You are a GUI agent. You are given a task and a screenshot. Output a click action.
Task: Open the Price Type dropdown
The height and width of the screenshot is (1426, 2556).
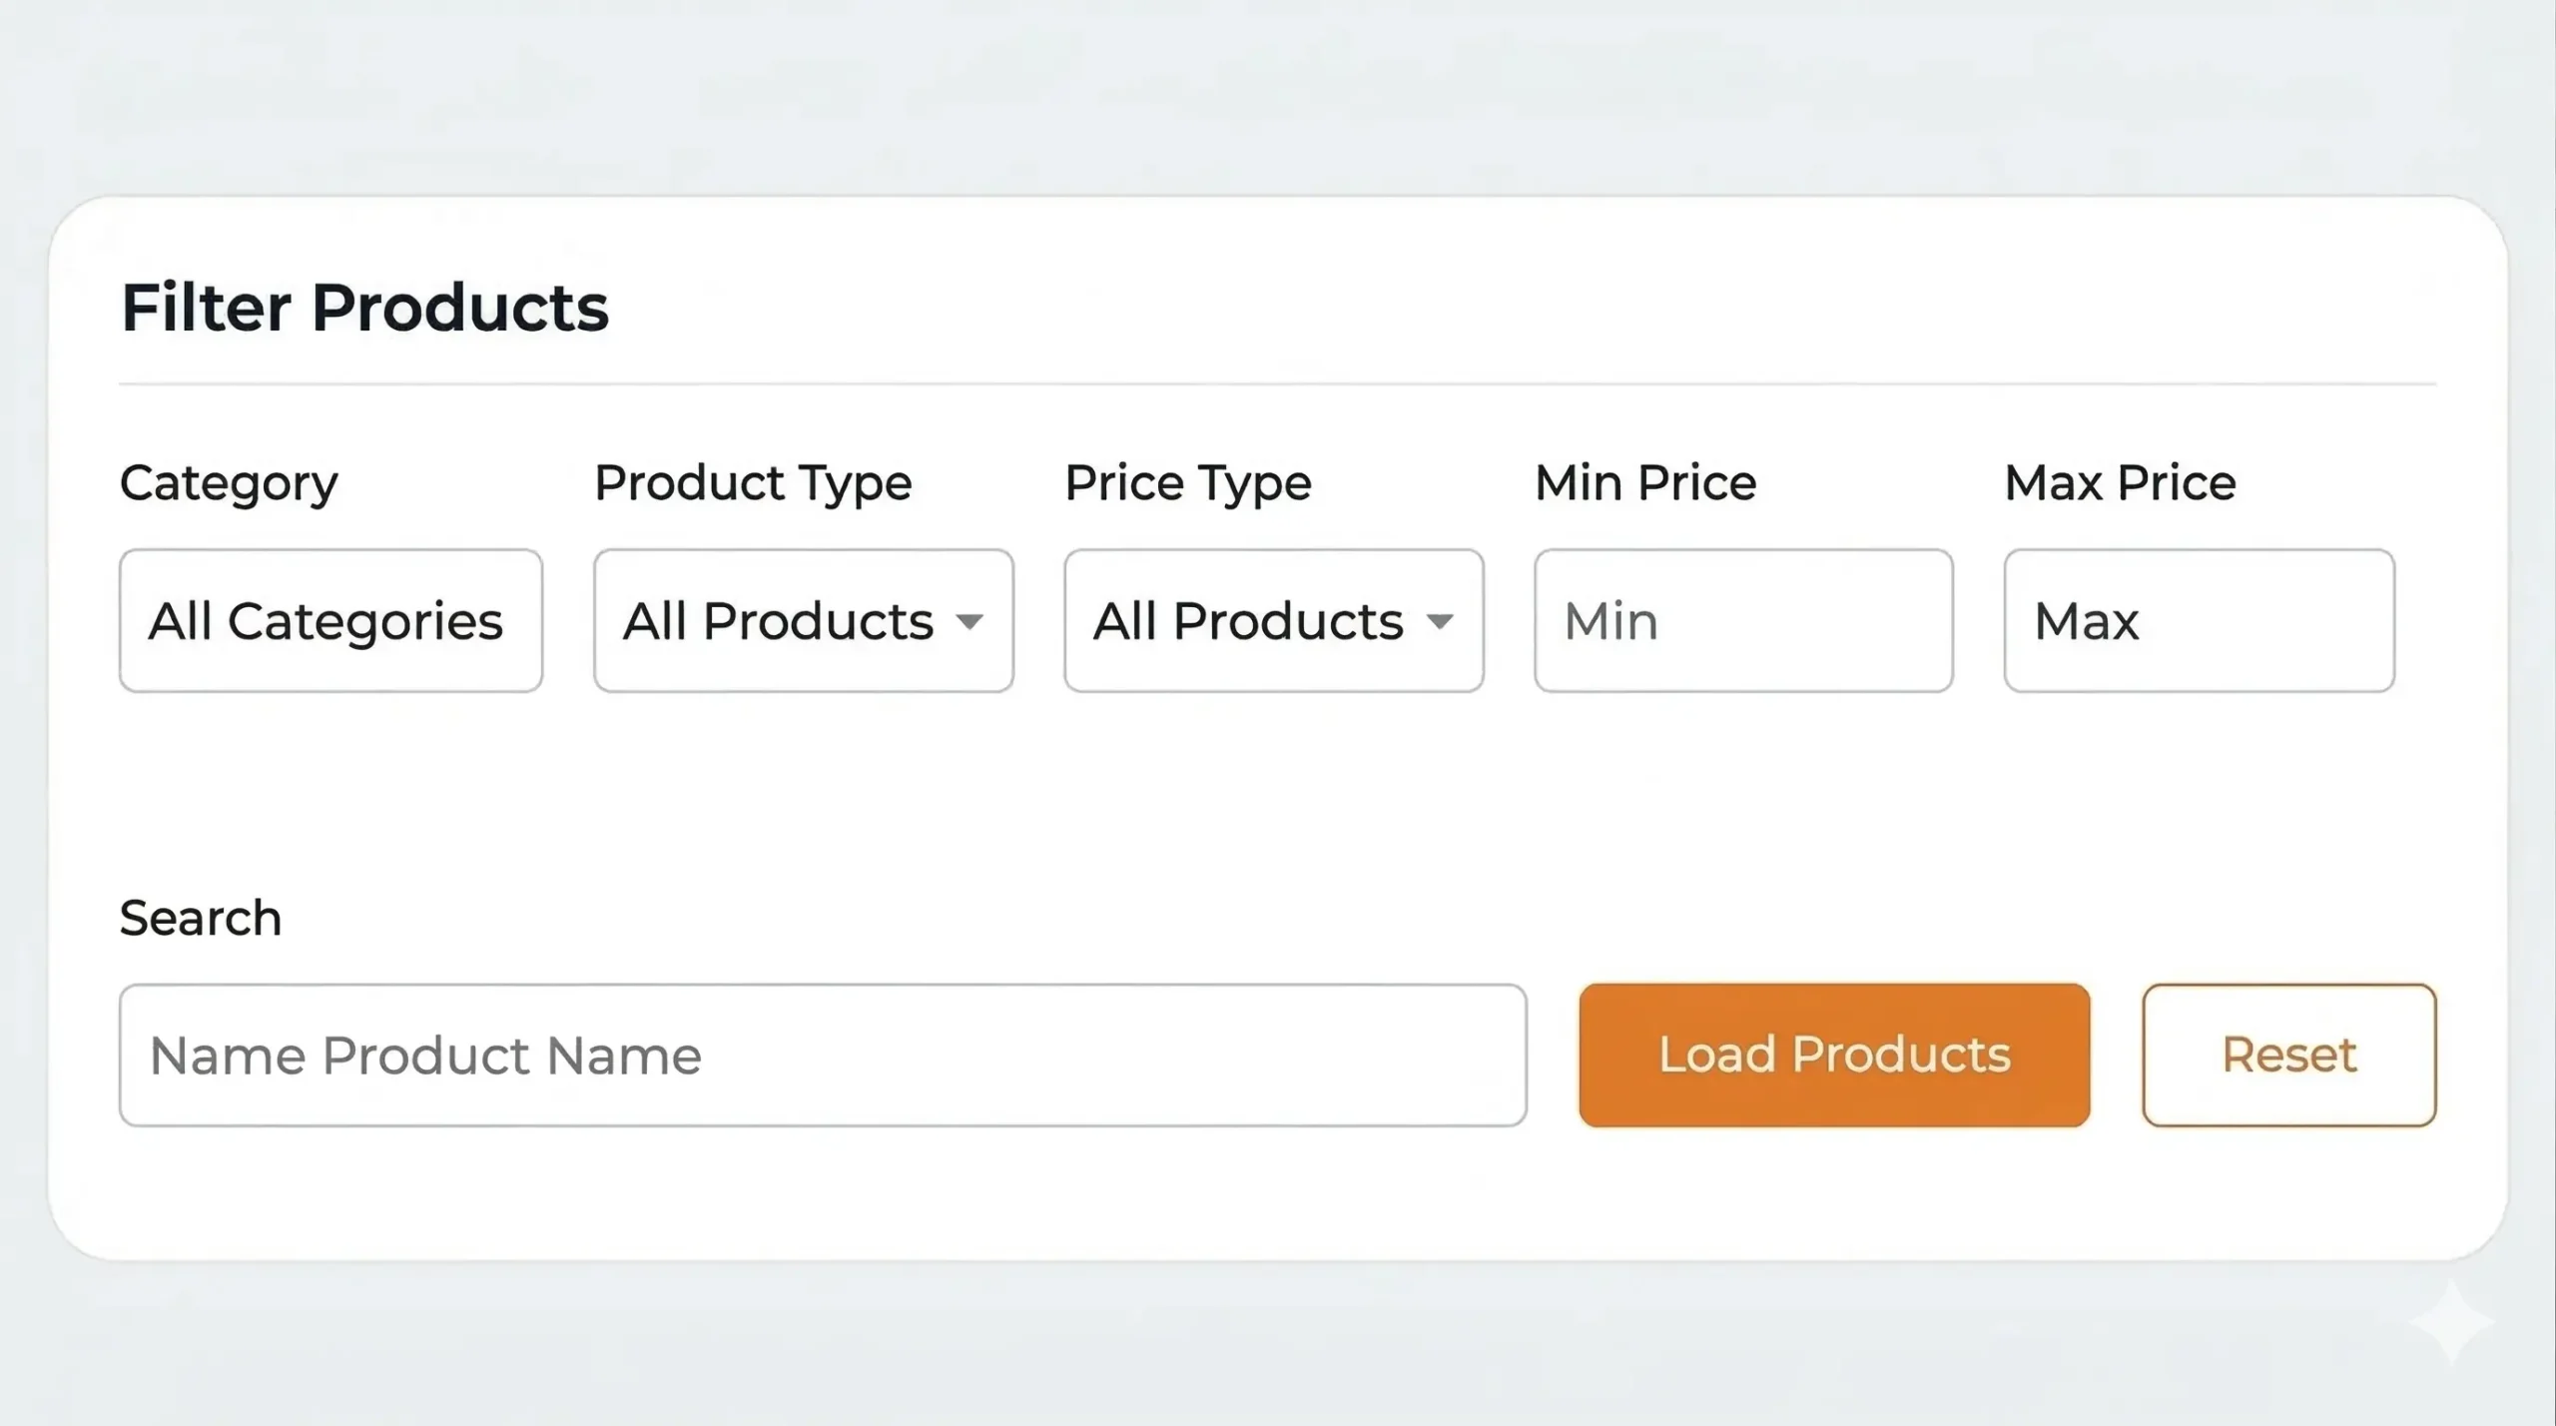1273,619
